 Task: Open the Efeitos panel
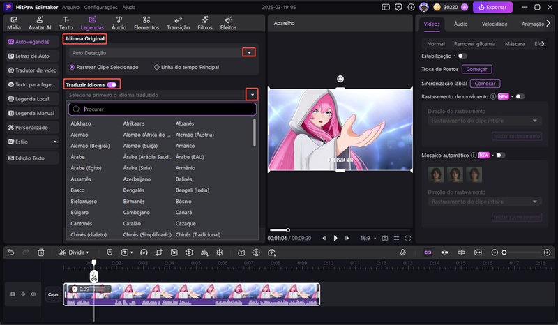[229, 23]
